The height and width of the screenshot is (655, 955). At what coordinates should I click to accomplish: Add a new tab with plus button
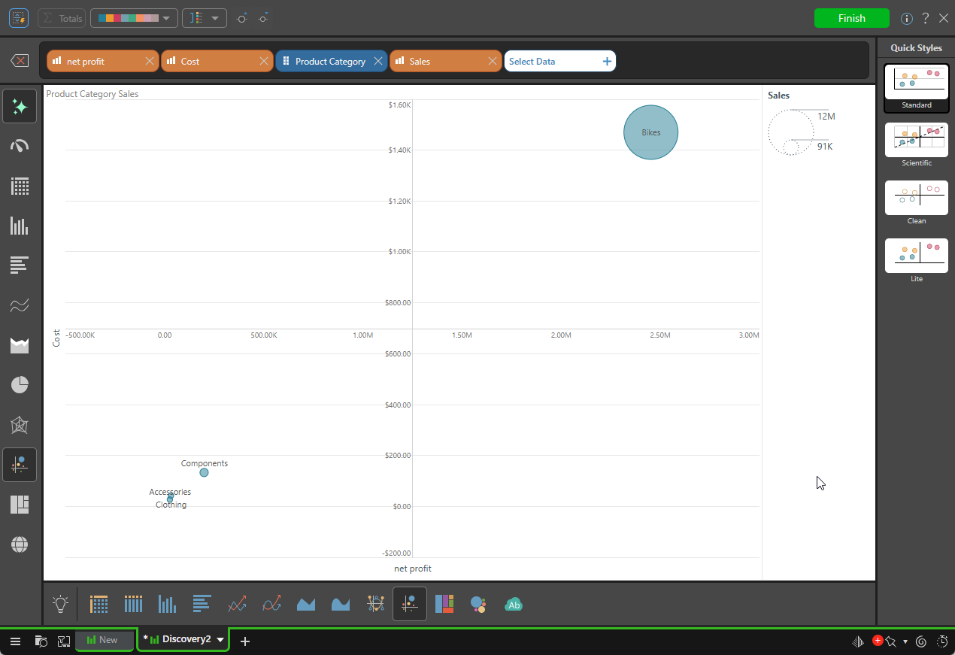click(244, 641)
